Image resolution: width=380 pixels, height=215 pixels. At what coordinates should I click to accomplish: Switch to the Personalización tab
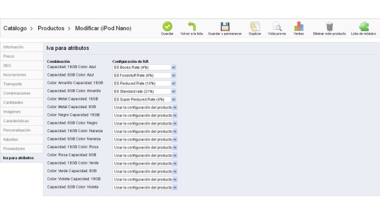(x=22, y=130)
